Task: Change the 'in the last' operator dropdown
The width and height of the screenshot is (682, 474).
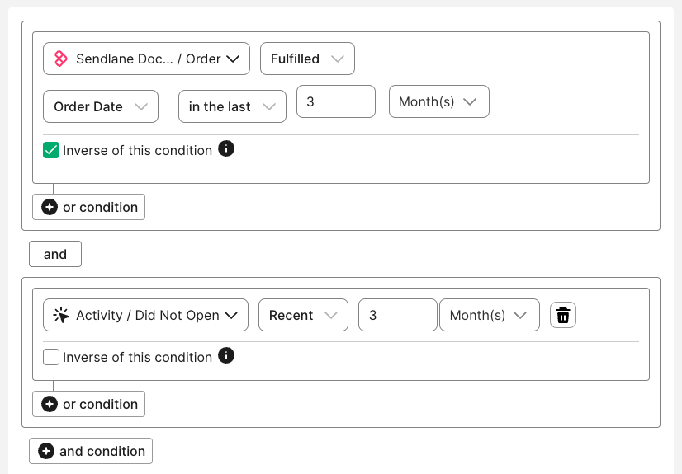Action: [x=232, y=106]
